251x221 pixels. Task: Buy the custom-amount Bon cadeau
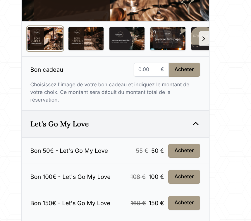tap(184, 70)
